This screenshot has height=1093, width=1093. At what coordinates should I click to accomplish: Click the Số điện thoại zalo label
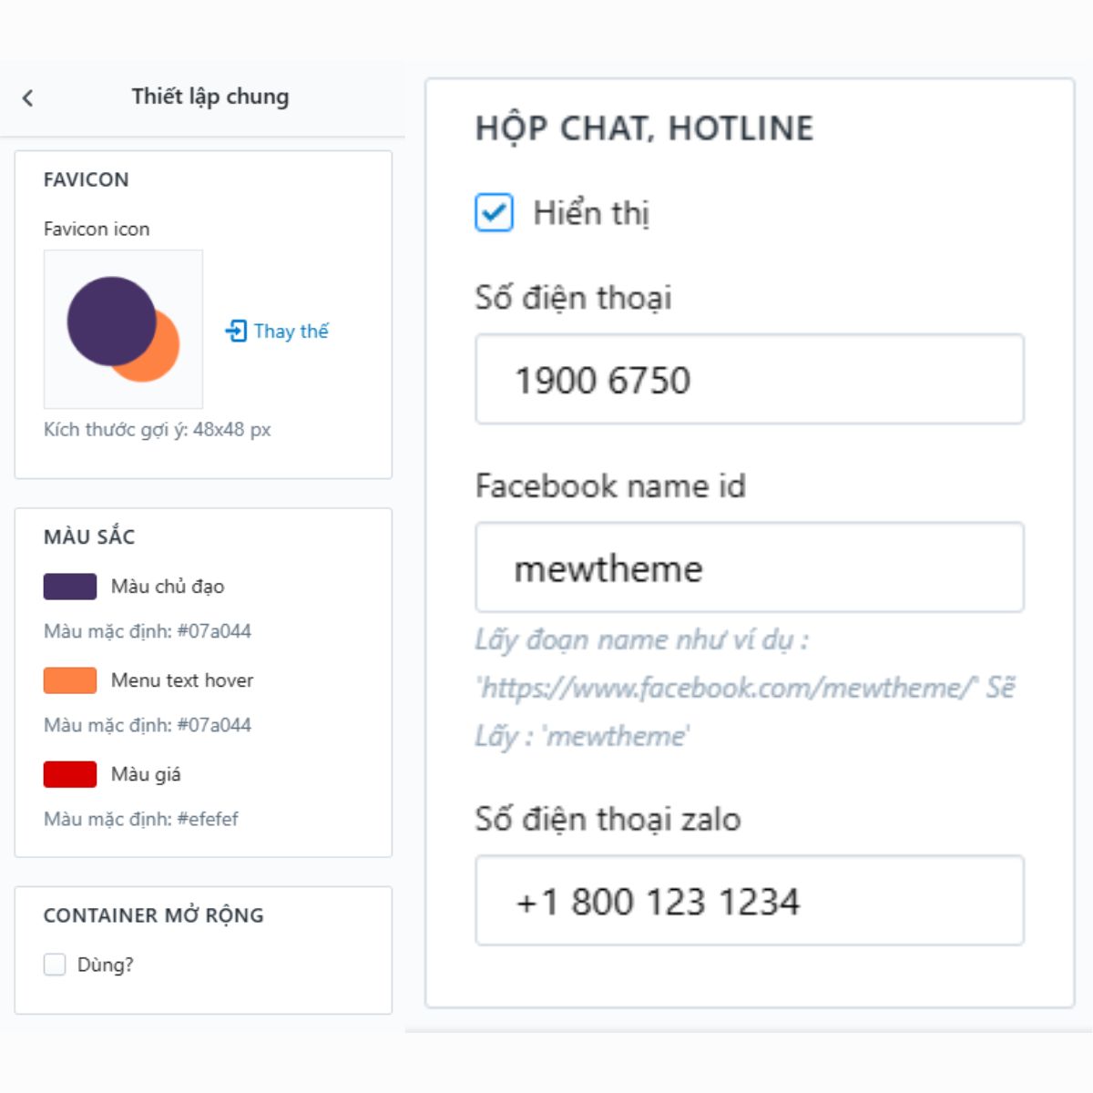[x=608, y=819]
